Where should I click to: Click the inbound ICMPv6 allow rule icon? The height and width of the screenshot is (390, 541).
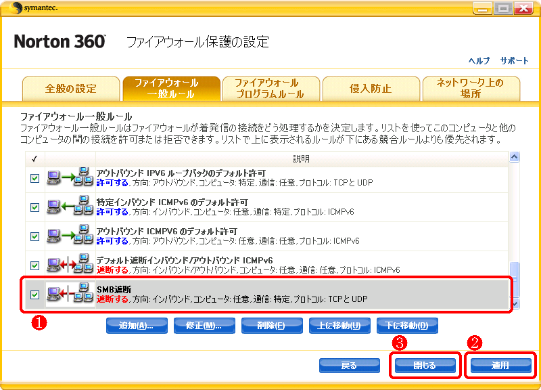(70, 207)
